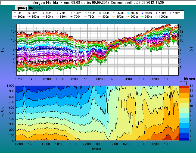
Task: Click the 25m legend series icon
Action: (29, 13)
